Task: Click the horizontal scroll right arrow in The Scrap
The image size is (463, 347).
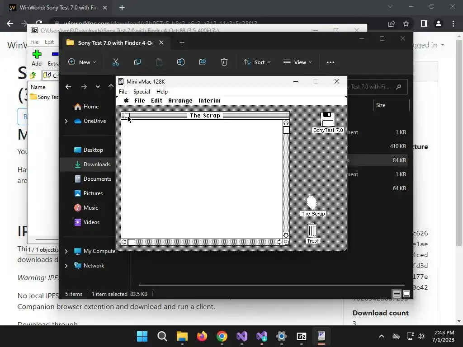Action: (x=279, y=242)
